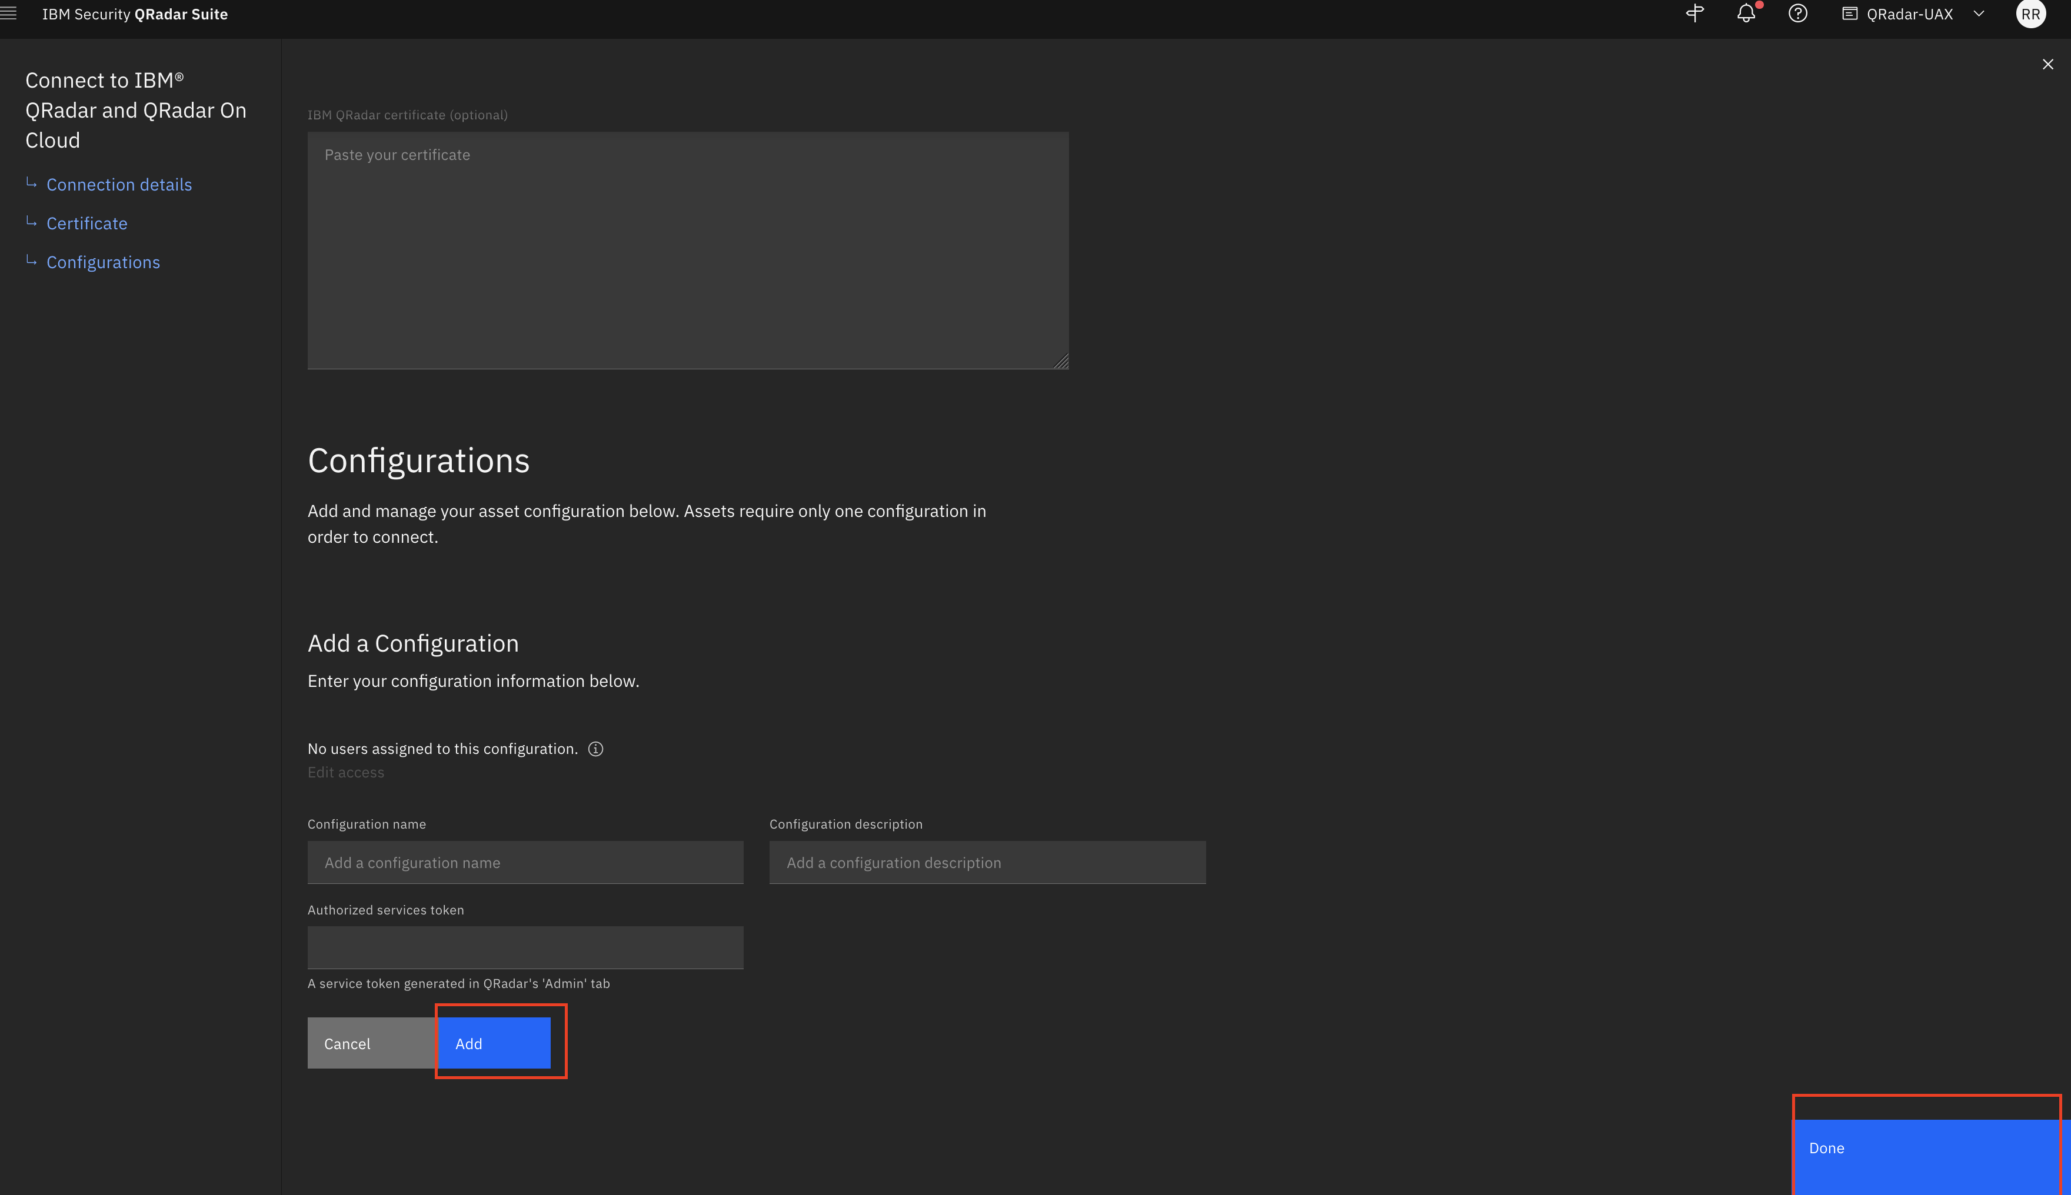The image size is (2071, 1195).
Task: Click the Cancel button
Action: 372,1043
